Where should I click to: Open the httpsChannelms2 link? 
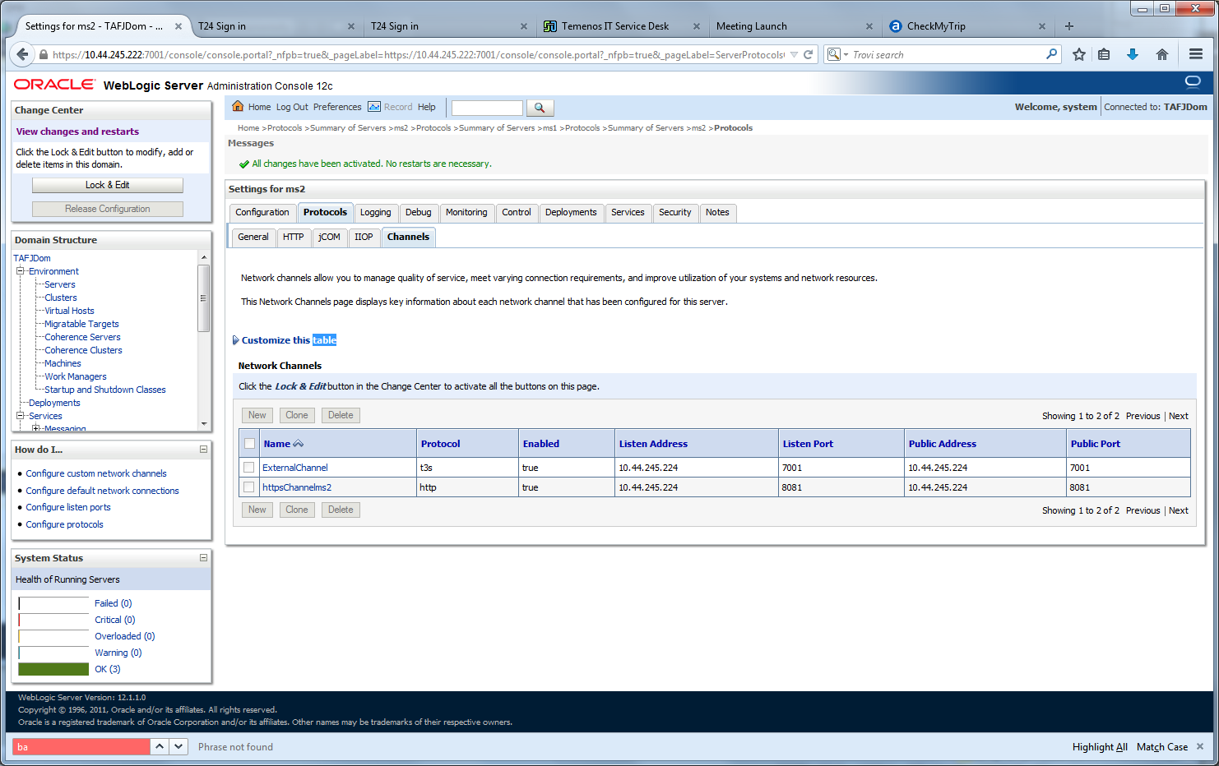(x=297, y=487)
